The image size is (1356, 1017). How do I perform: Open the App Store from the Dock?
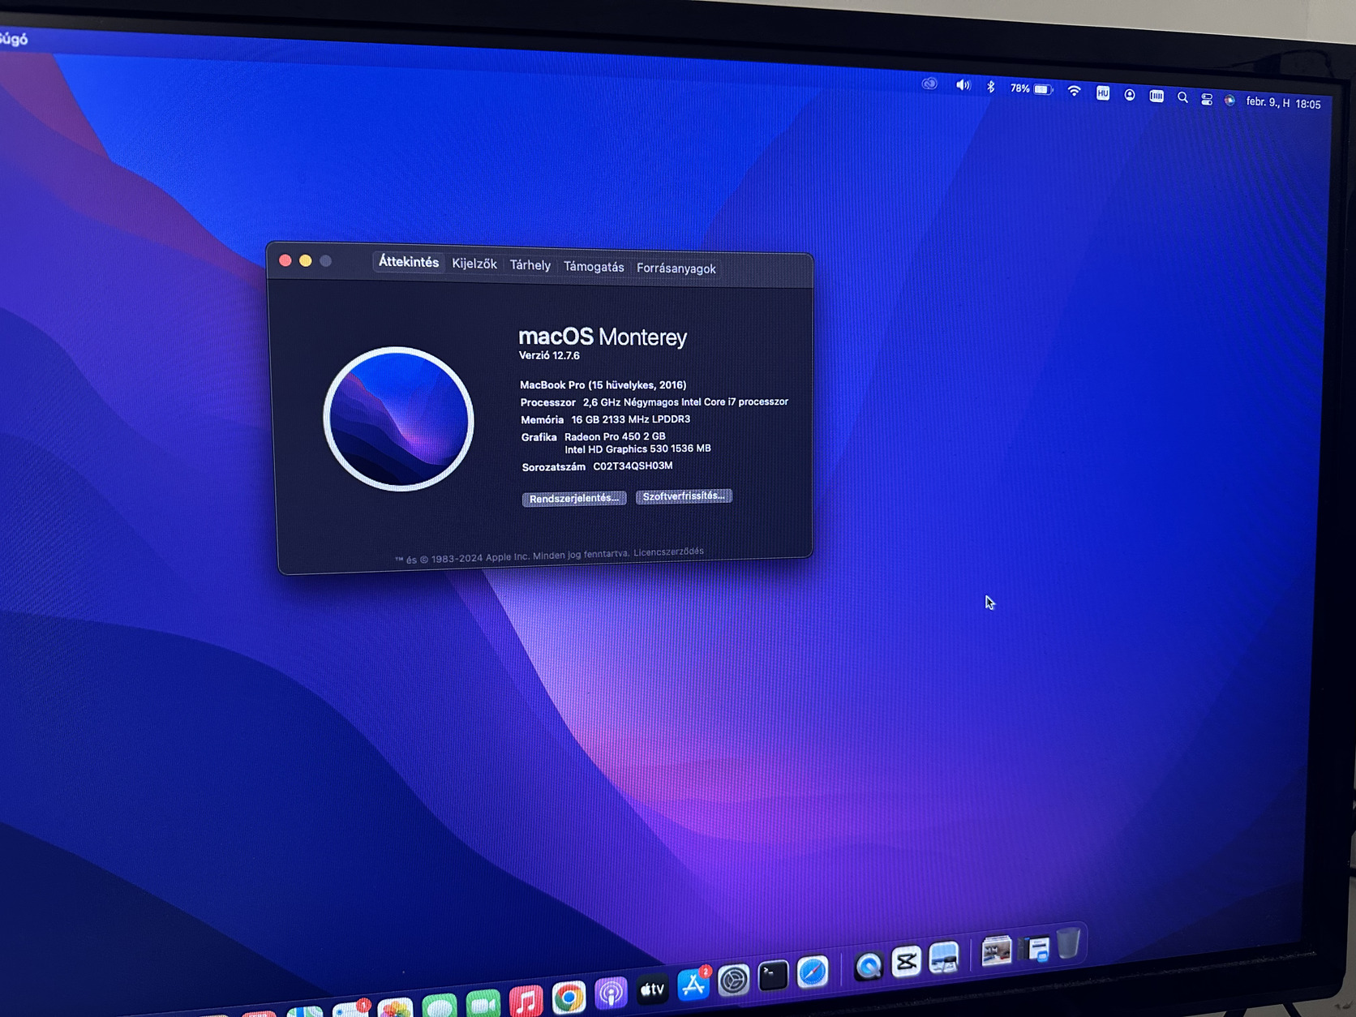point(693,985)
